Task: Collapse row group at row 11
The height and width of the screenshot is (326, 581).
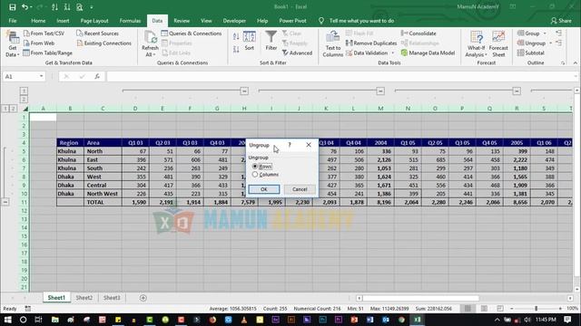Action: coord(5,202)
